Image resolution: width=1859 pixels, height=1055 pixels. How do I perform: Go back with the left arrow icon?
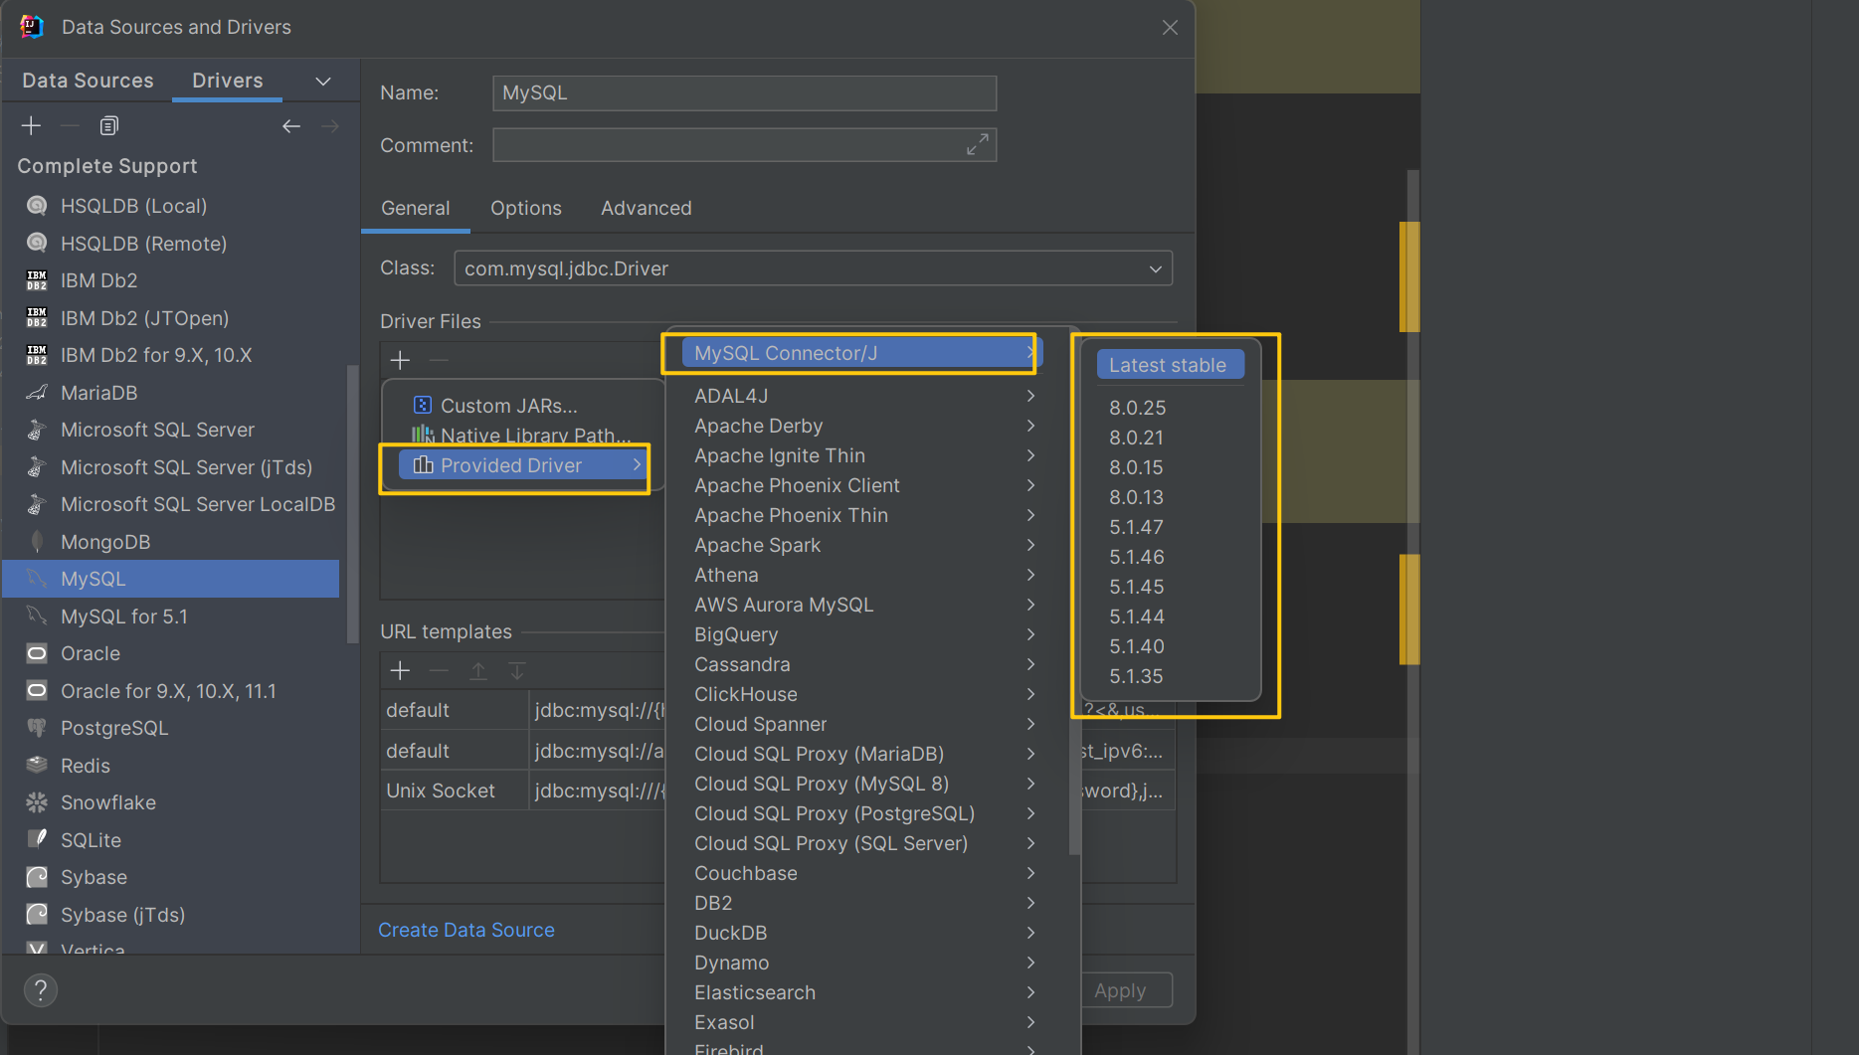pyautogui.click(x=290, y=126)
